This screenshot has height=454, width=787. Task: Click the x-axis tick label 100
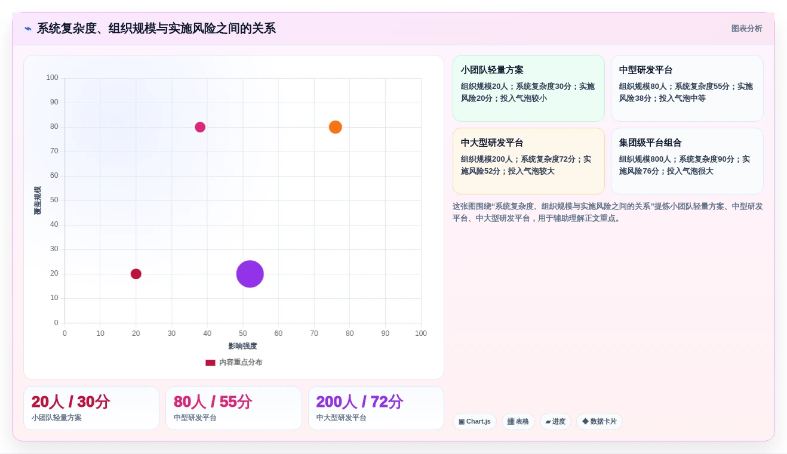(421, 333)
